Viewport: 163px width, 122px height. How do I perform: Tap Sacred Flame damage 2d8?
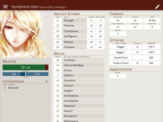(x=151, y=57)
